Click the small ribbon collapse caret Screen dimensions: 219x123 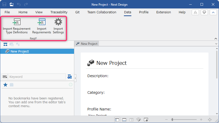pos(216,39)
